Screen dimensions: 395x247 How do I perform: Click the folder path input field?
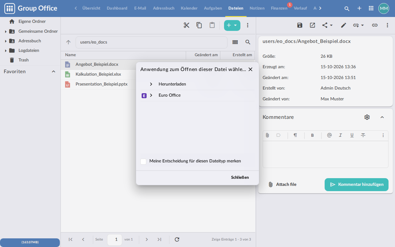(152, 42)
